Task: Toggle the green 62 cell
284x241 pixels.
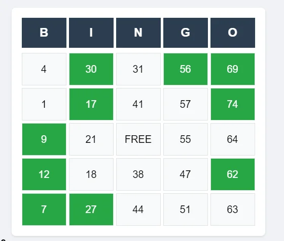Action: coord(233,174)
